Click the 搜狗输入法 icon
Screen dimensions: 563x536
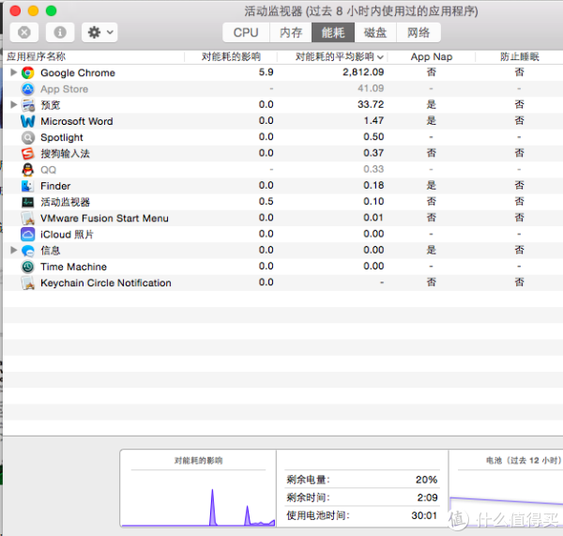tap(27, 154)
